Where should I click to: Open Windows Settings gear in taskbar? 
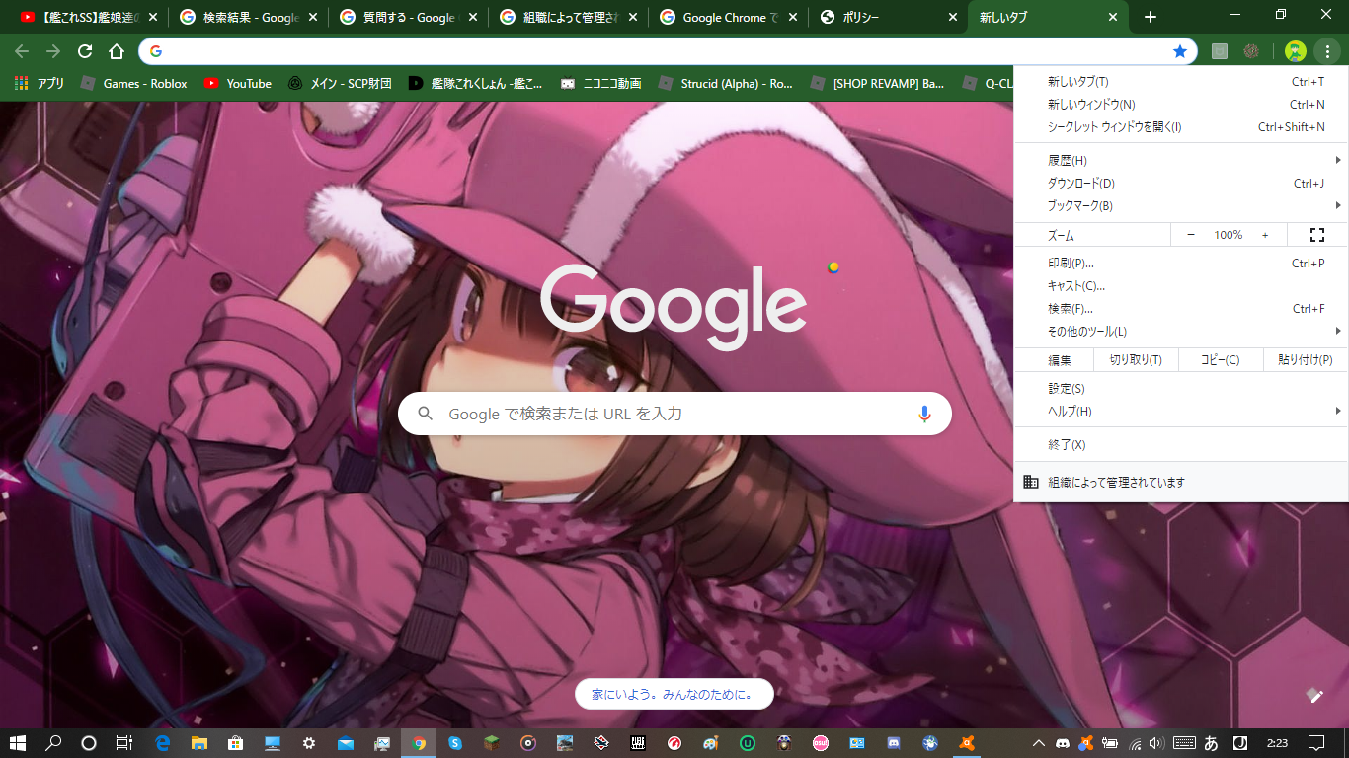pos(309,743)
